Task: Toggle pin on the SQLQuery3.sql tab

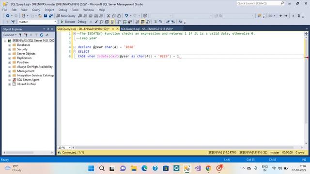Action: (x=113, y=29)
